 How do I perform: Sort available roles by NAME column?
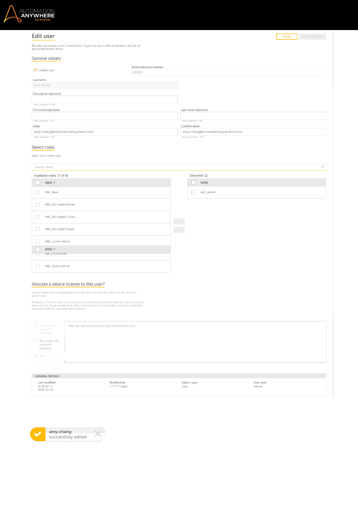50,183
